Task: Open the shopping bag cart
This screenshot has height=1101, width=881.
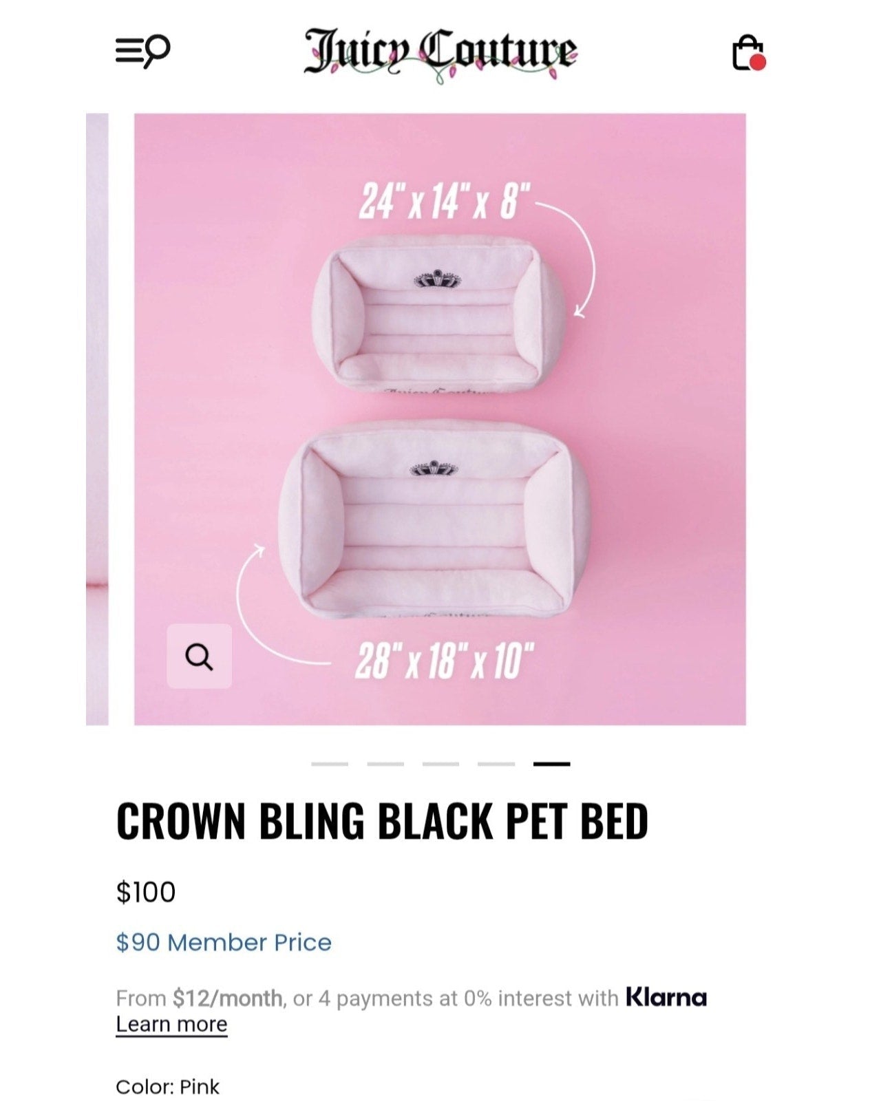Action: 748,53
